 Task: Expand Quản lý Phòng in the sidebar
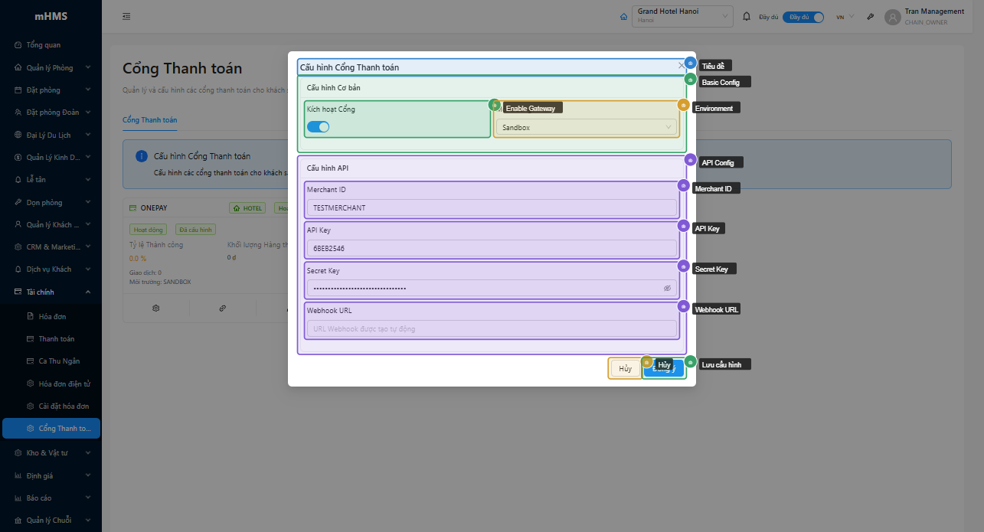pos(51,67)
